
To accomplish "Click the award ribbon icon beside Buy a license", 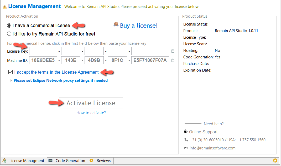I will (x=116, y=24).
